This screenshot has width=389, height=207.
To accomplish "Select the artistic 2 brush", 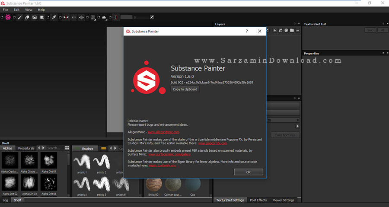I will [102, 163].
